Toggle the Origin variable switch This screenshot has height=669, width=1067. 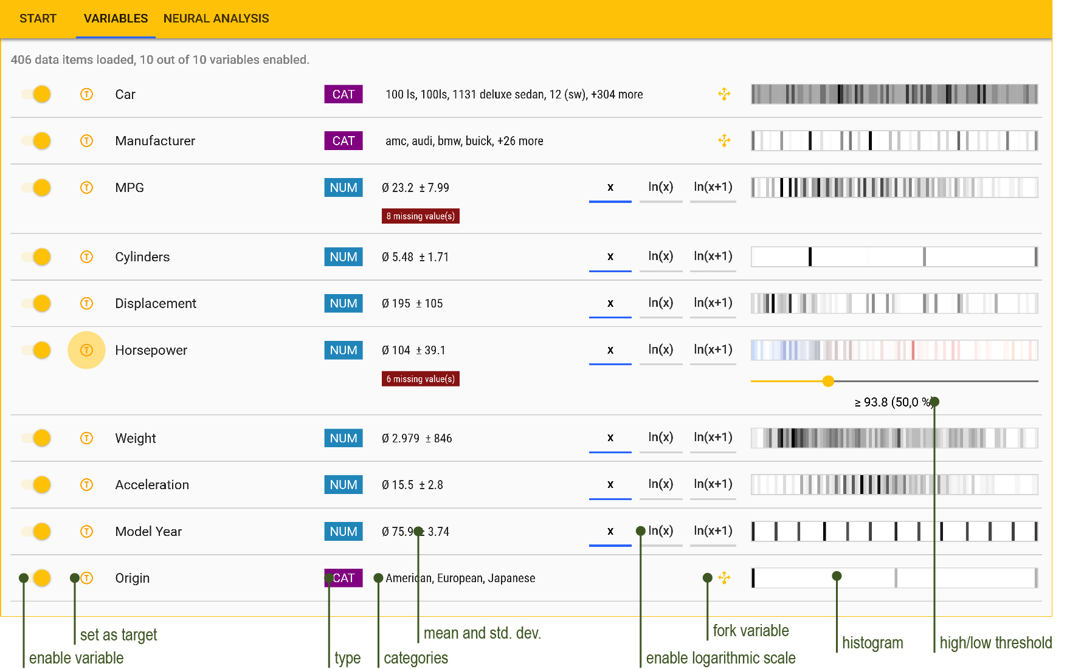(36, 578)
